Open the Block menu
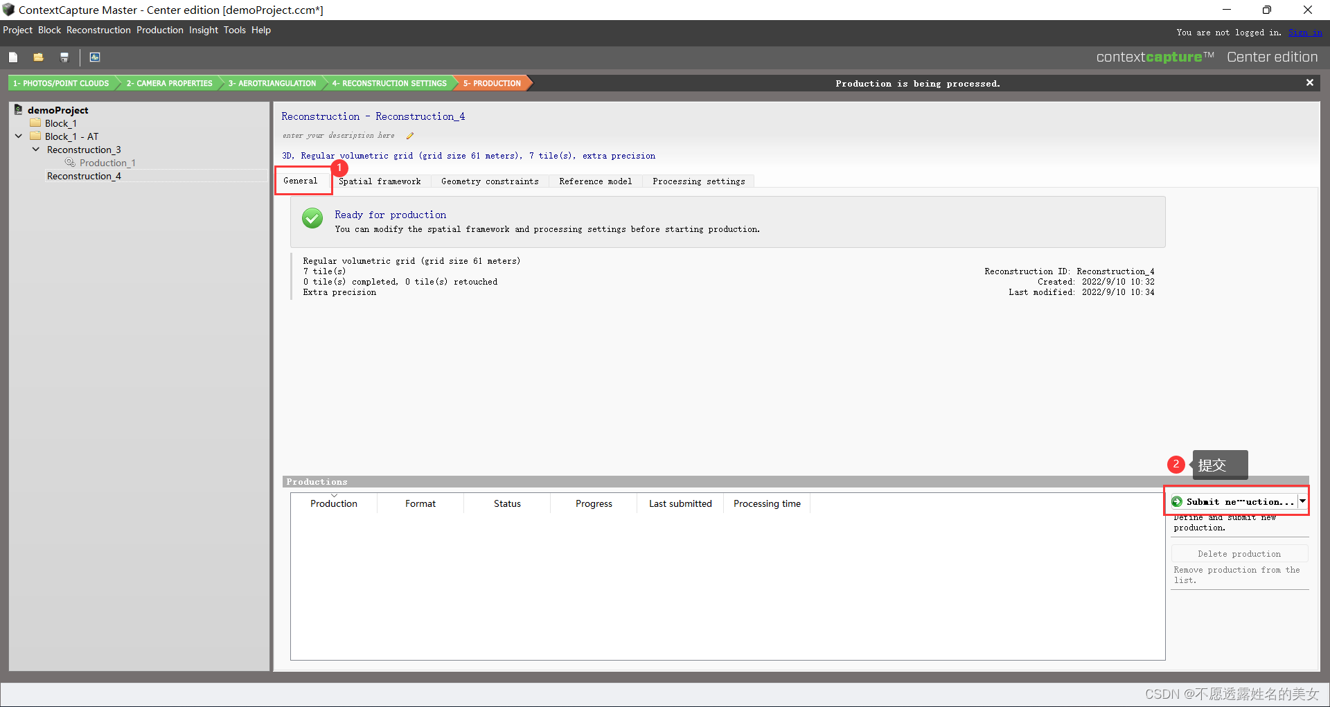 (49, 30)
